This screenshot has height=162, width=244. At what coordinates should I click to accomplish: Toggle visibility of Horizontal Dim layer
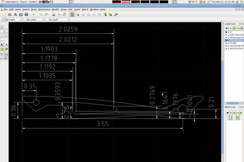tap(226, 46)
